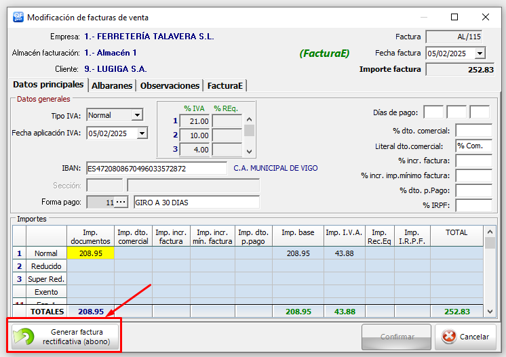The width and height of the screenshot is (506, 357).
Task: Click the green arrow icon on Generar factura rectificativa
Action: (24, 337)
